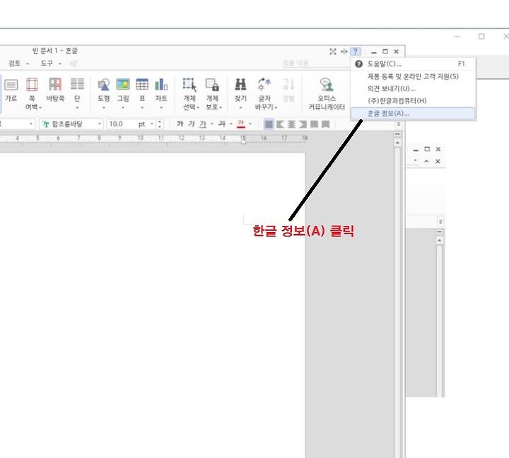Insert a shape with 도형 icon
The width and height of the screenshot is (509, 458).
tap(104, 85)
